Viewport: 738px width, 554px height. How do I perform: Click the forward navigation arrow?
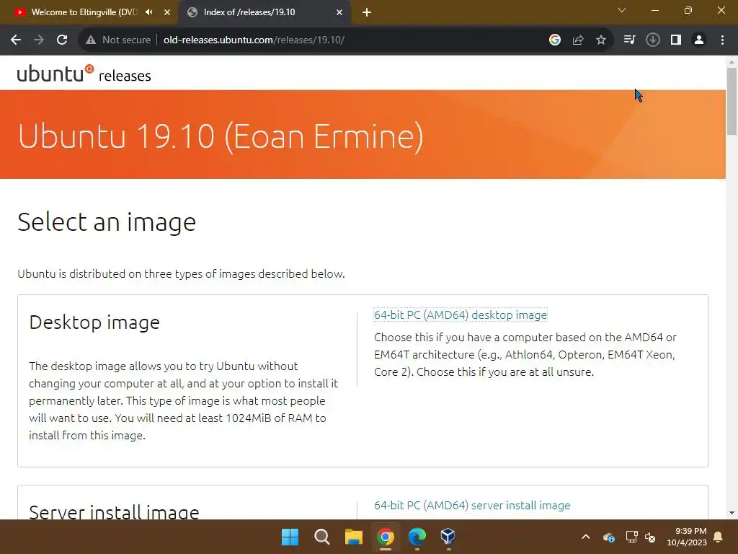tap(39, 40)
